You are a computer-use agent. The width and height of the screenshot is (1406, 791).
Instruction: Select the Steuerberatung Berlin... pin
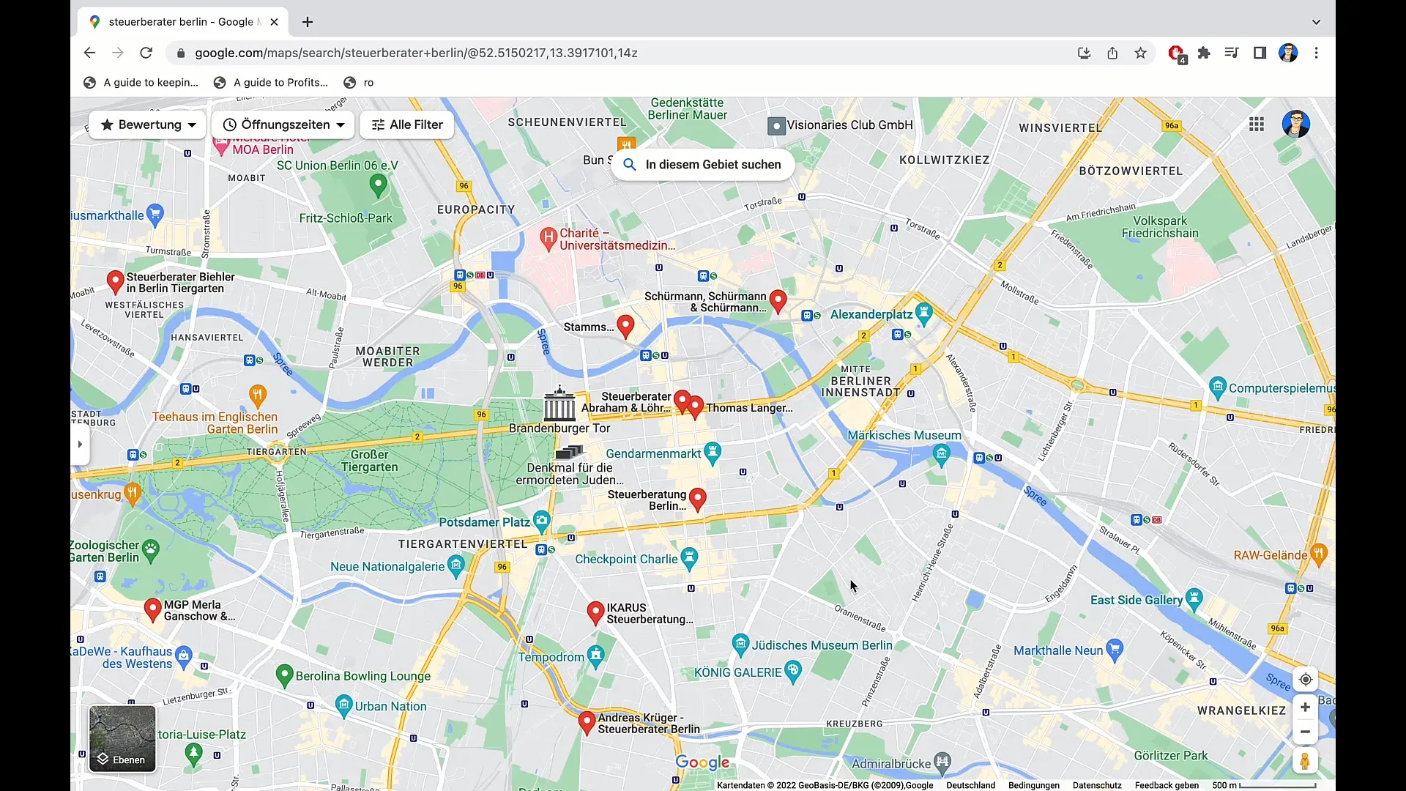[x=698, y=500]
